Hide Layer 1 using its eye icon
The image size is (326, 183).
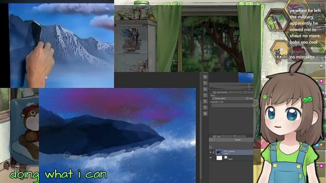(x=210, y=152)
